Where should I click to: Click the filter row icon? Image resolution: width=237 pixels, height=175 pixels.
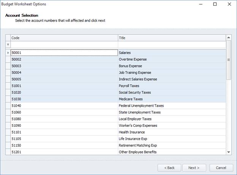8,45
